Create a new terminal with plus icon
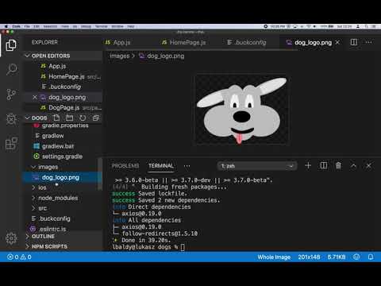Image resolution: width=381 pixels, height=286 pixels. [308, 165]
